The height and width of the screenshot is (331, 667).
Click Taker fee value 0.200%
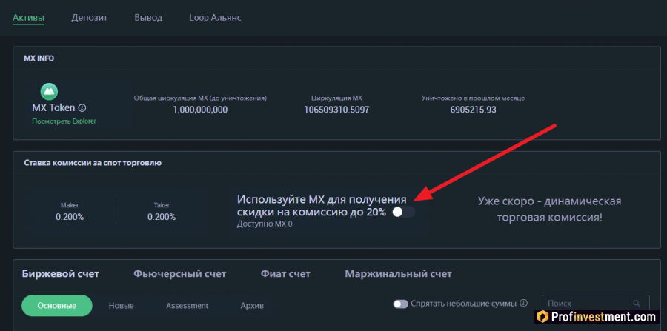click(x=162, y=217)
